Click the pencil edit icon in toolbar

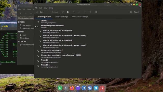[x=62, y=12]
